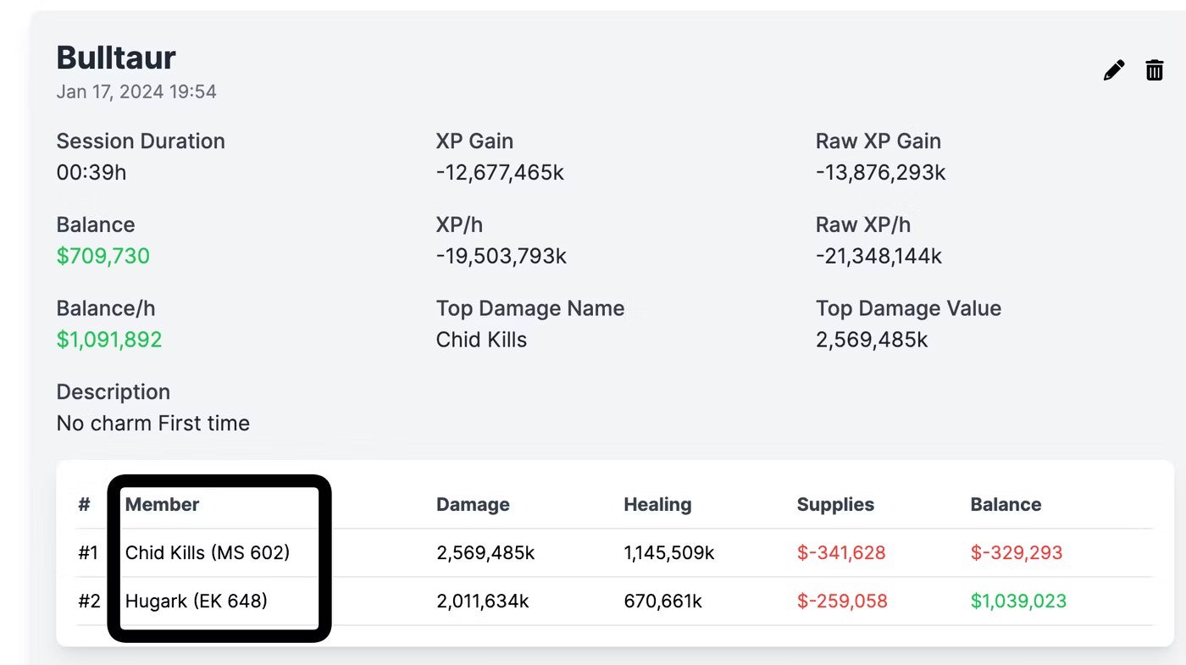Click the pencil edit icon
1186x665 pixels.
click(x=1114, y=70)
